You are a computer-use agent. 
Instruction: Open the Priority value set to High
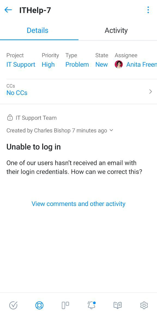click(48, 64)
